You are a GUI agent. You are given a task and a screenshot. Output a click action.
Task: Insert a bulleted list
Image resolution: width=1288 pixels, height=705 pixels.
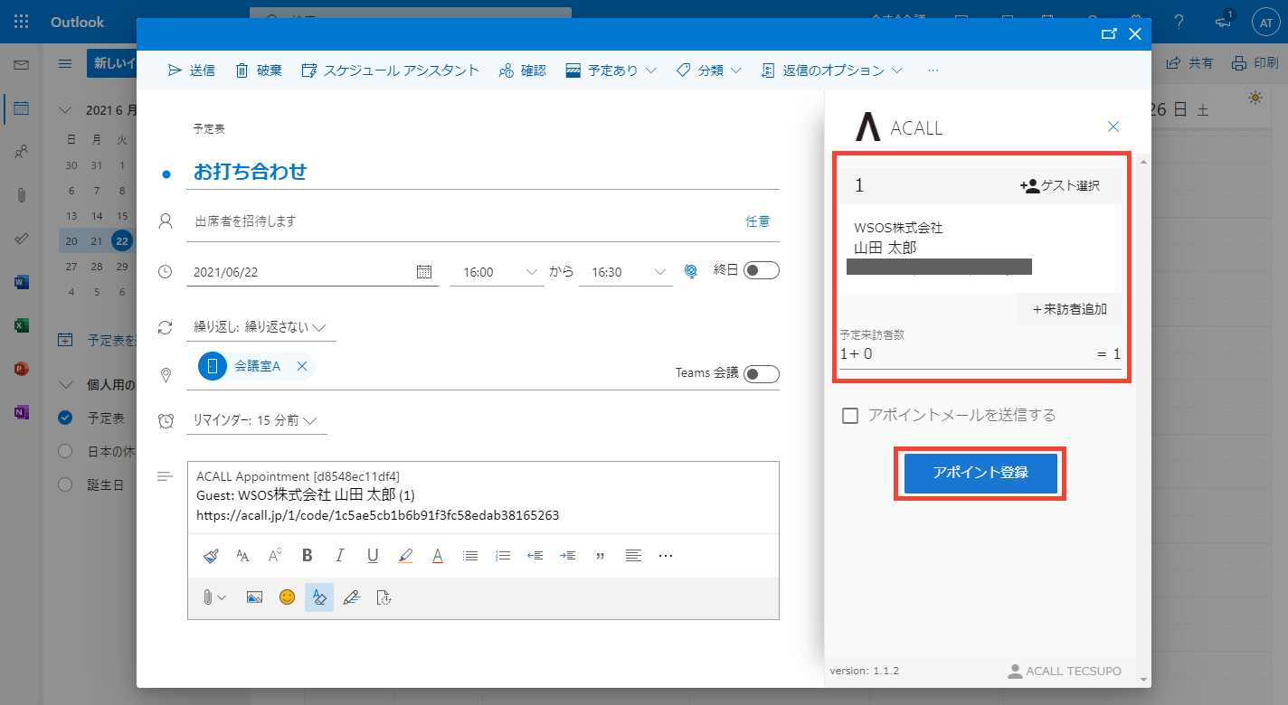pos(470,556)
